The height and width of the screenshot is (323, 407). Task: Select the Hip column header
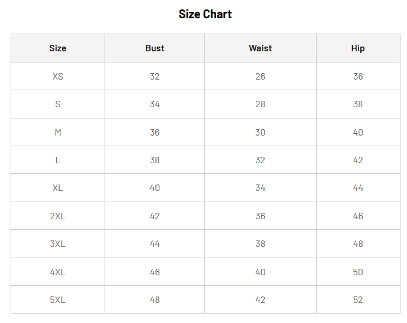(x=358, y=48)
